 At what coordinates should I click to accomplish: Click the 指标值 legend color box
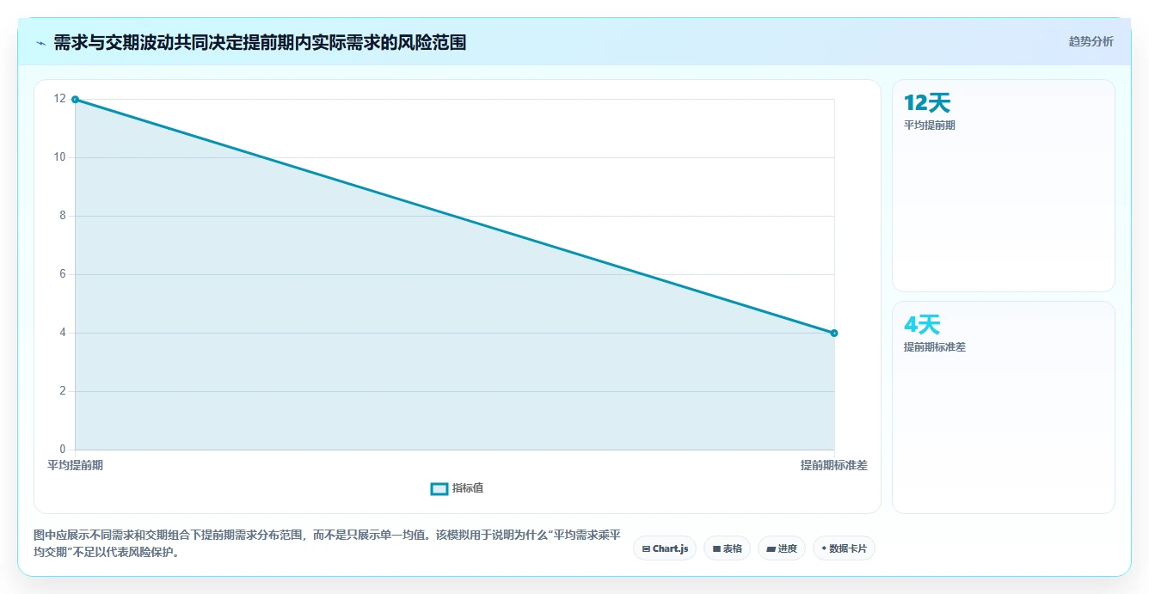[x=439, y=488]
